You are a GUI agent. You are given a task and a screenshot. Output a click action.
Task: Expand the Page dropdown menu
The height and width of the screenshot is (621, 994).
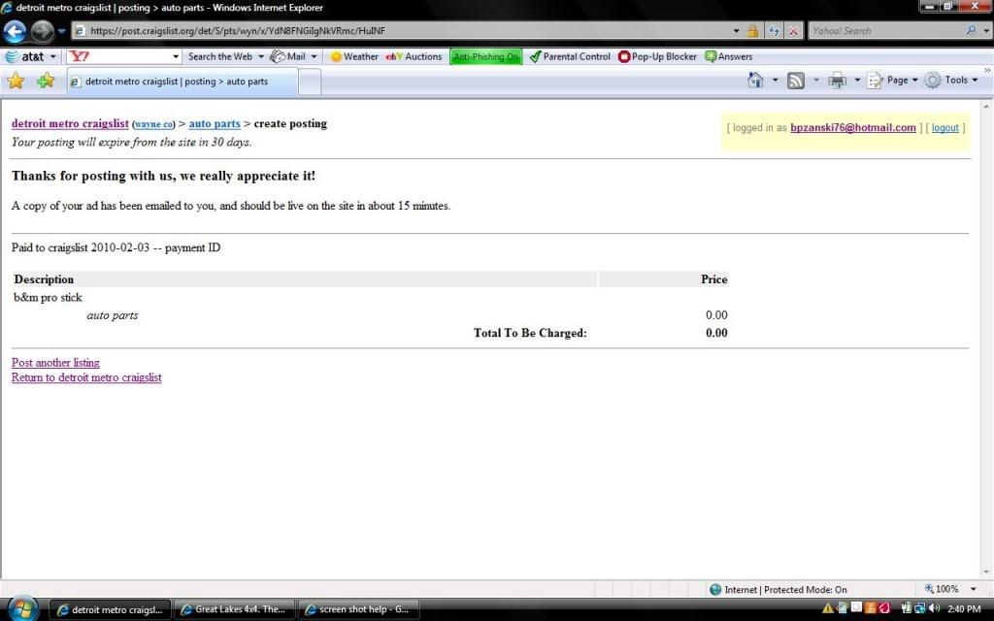[x=892, y=81]
